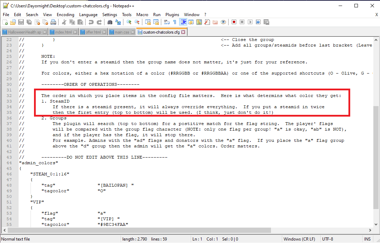Click the vertical scrollbar down arrow
This screenshot has height=243, width=380.
[376, 224]
